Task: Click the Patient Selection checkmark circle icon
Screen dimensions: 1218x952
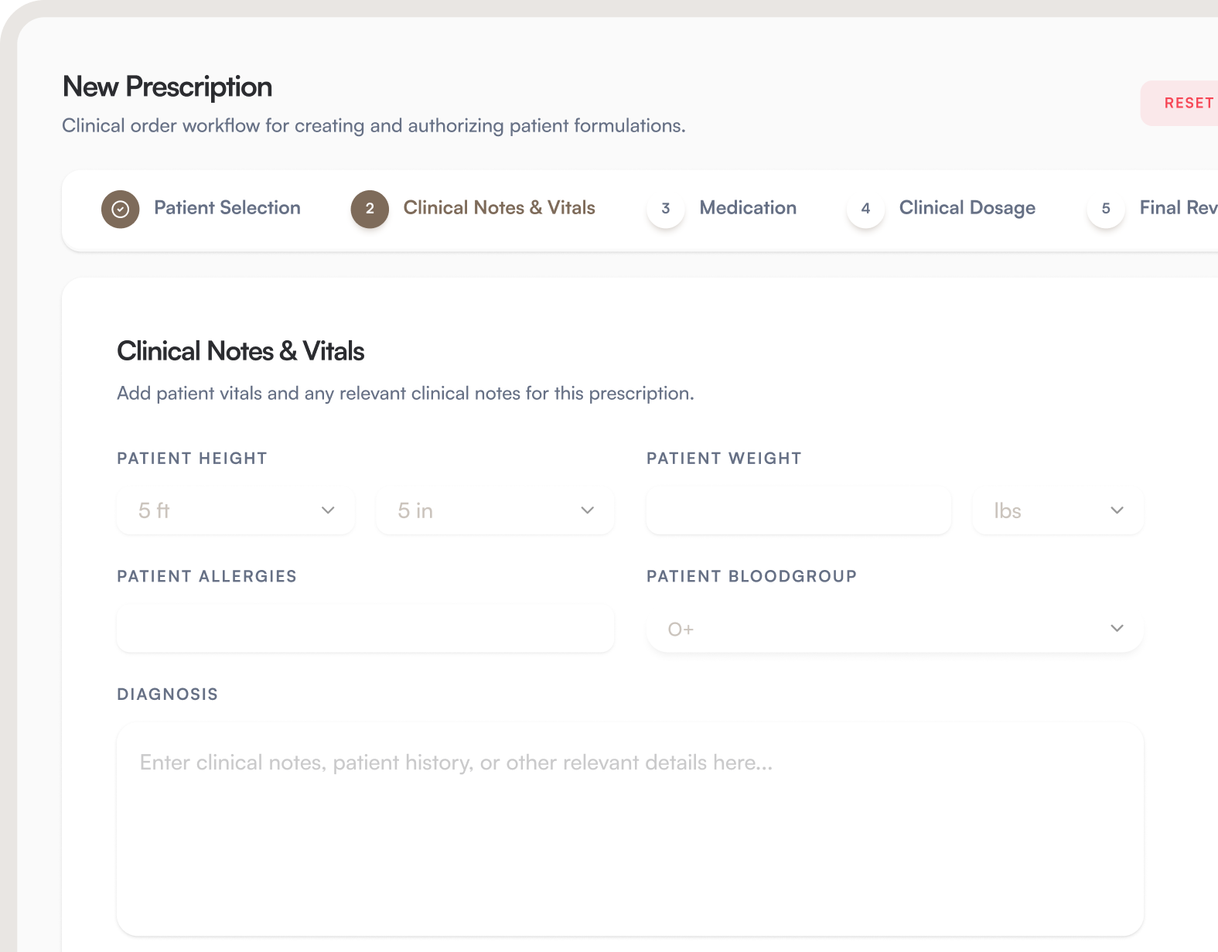Action: pyautogui.click(x=121, y=209)
